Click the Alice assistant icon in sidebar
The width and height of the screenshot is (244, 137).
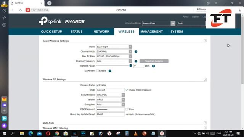click(x=4, y=126)
